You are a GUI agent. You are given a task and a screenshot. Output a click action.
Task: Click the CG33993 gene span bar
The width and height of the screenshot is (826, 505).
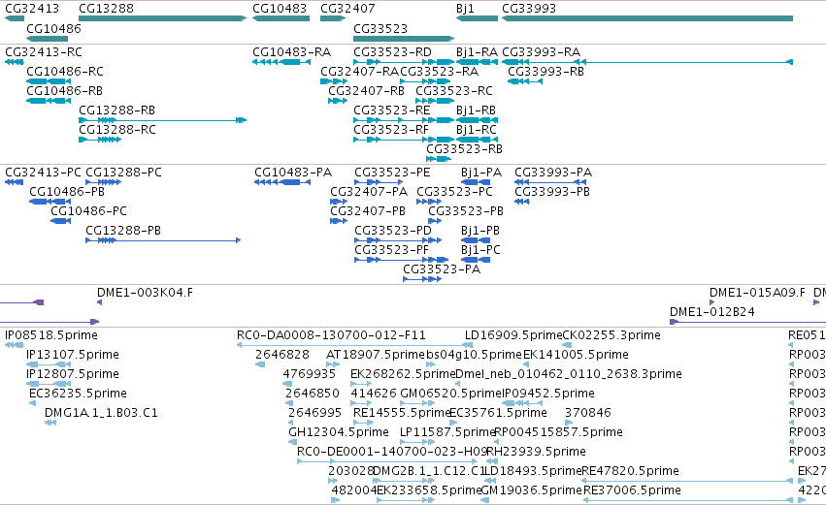click(x=647, y=18)
